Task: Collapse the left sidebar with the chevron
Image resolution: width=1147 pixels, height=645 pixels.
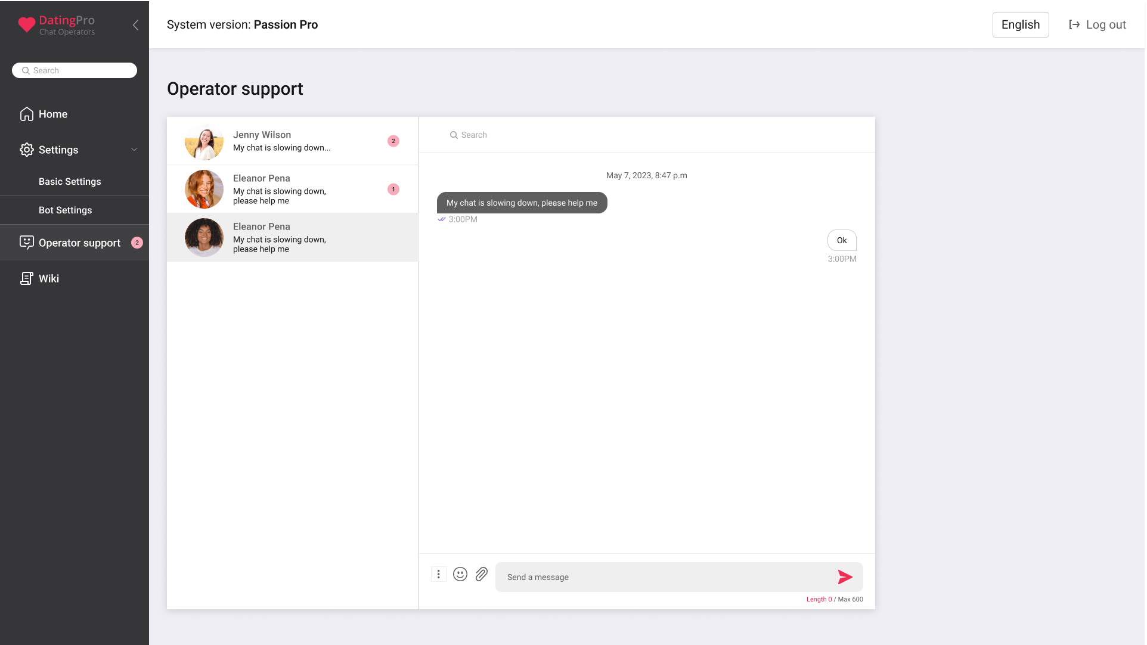Action: (135, 25)
